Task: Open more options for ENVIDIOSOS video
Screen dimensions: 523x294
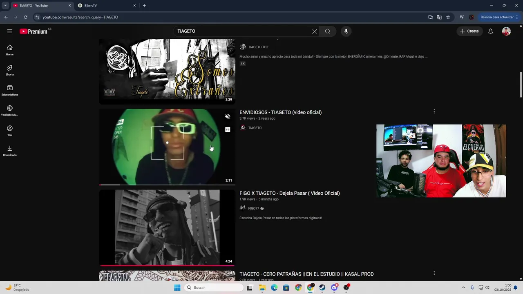Action: coord(434,111)
